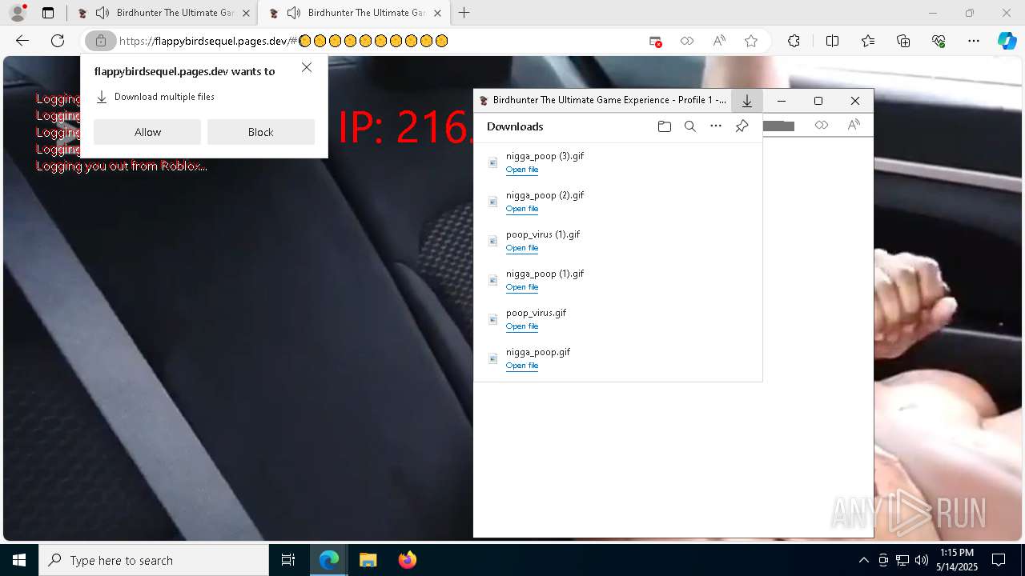This screenshot has height=576, width=1025.
Task: Click the Downloads panel heading
Action: click(x=515, y=126)
